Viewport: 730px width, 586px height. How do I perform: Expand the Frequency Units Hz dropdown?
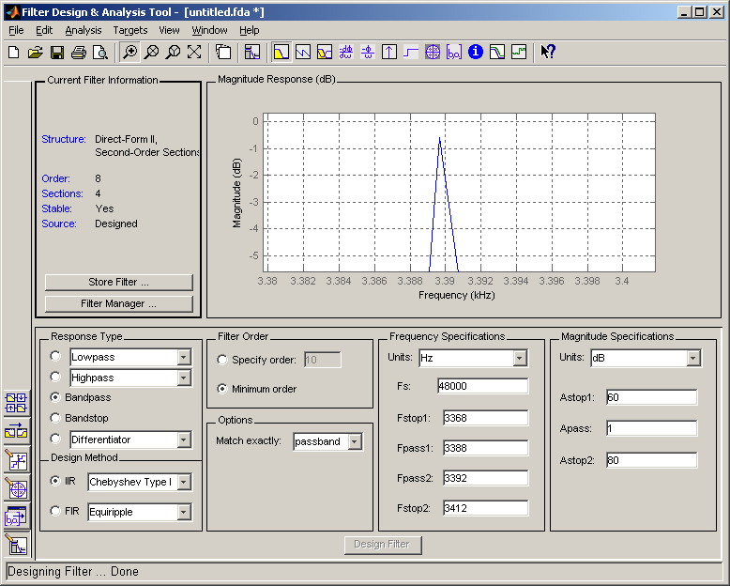520,358
